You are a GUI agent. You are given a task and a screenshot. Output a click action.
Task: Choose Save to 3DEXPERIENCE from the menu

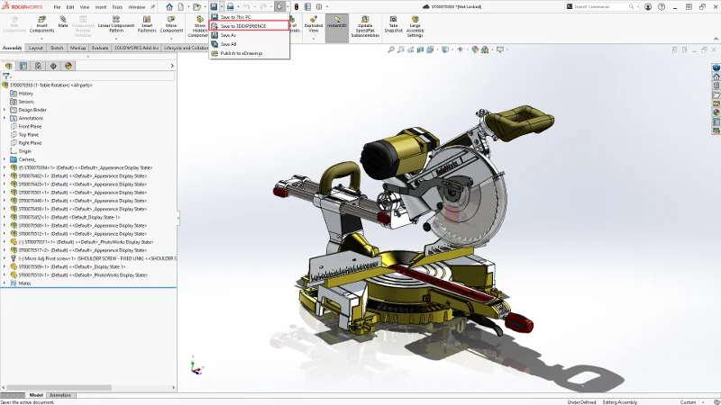click(243, 26)
